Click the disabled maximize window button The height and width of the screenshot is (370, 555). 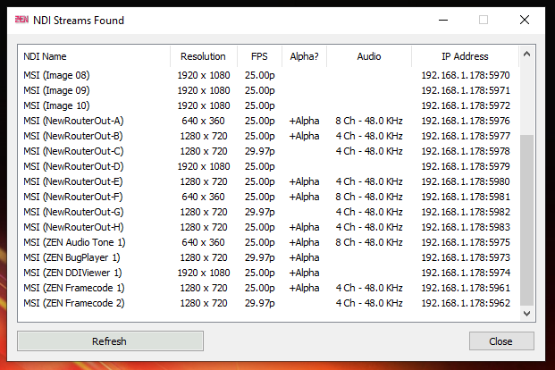[484, 20]
